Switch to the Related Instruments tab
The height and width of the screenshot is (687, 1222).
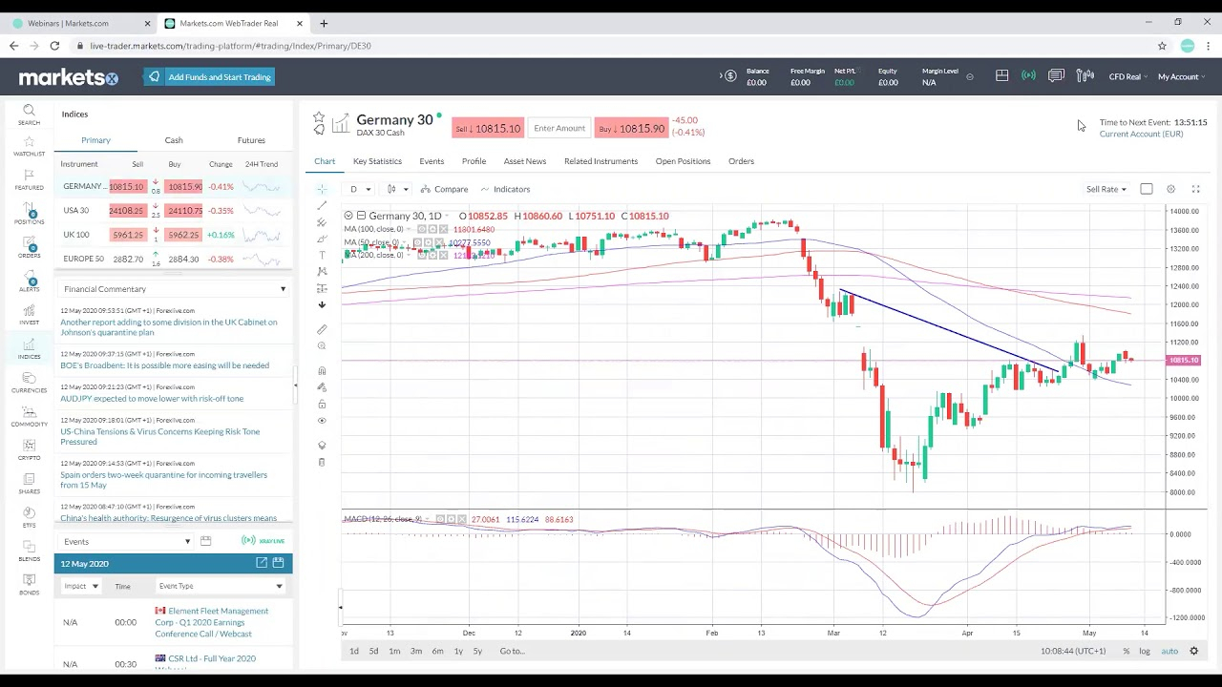coord(600,161)
